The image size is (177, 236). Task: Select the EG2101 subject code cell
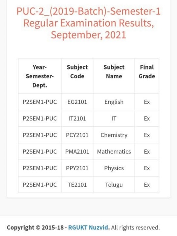click(x=77, y=102)
